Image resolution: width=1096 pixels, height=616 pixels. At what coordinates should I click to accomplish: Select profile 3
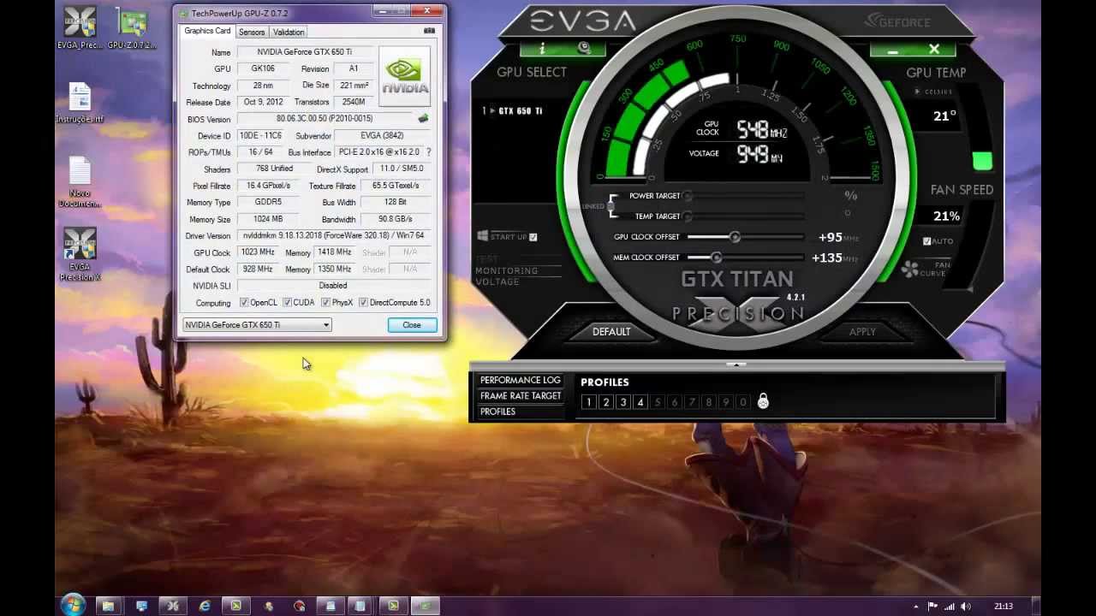623,402
